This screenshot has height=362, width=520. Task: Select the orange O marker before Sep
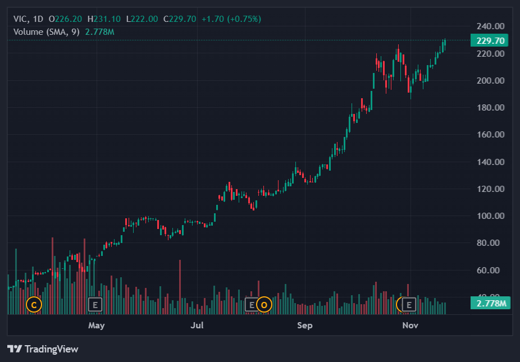pyautogui.click(x=264, y=305)
